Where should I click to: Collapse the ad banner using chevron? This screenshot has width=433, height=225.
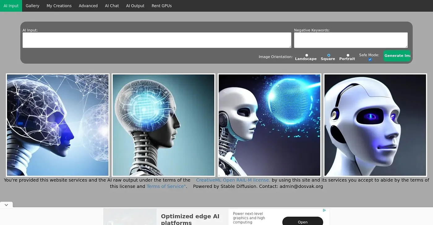[6, 205]
